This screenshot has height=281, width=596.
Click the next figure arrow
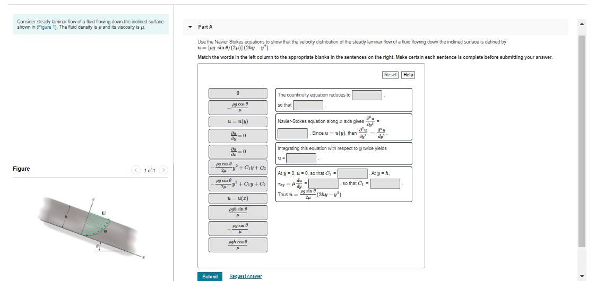[163, 170]
